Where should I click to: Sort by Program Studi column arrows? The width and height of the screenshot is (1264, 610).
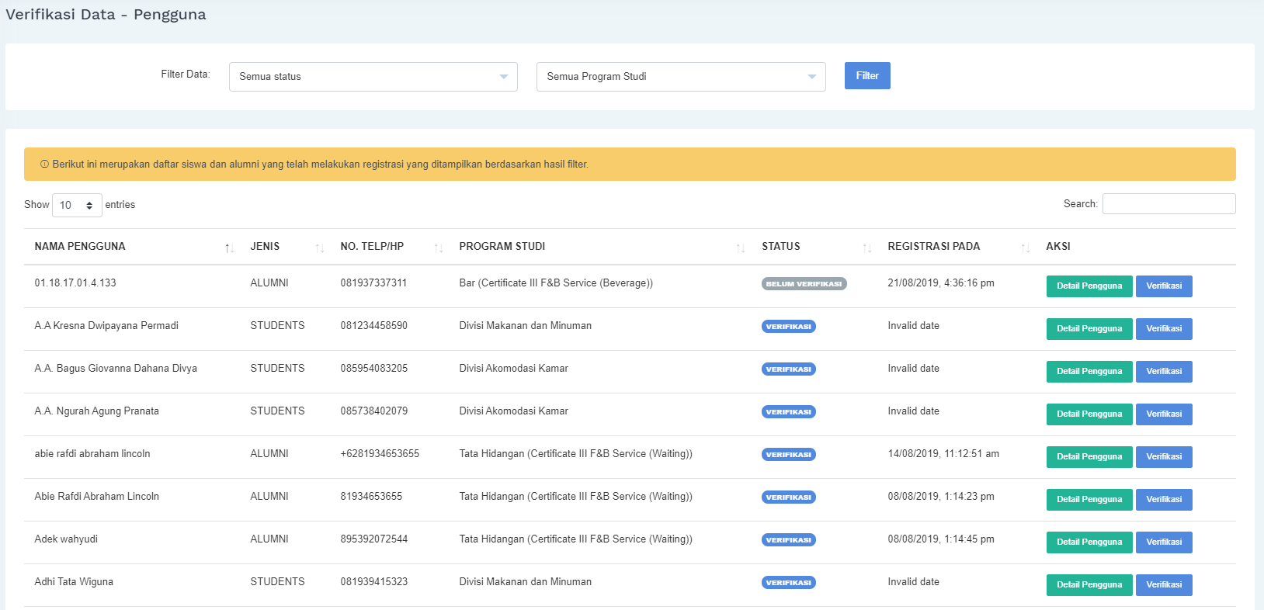click(x=740, y=248)
